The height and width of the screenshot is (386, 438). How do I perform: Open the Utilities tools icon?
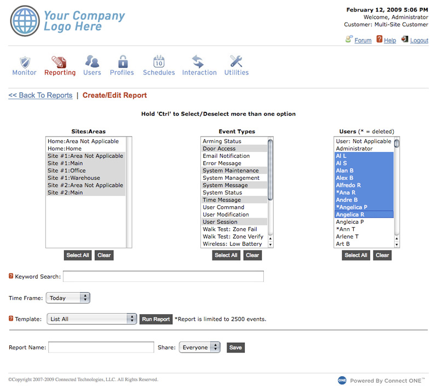point(236,61)
